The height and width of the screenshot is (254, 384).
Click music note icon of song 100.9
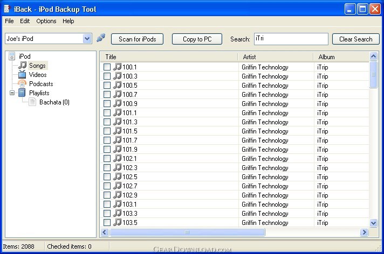coord(118,103)
